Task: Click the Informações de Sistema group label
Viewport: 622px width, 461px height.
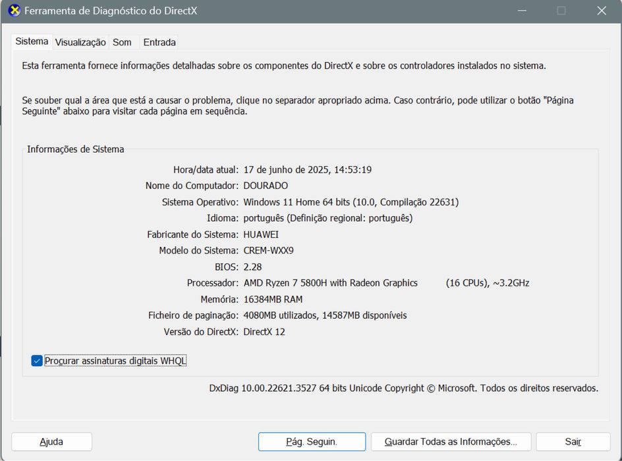Action: 75,149
